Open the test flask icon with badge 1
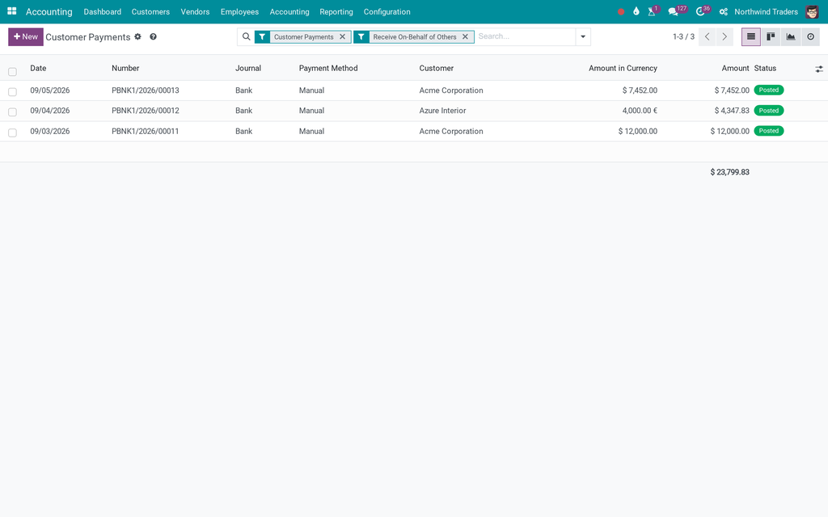 653,11
